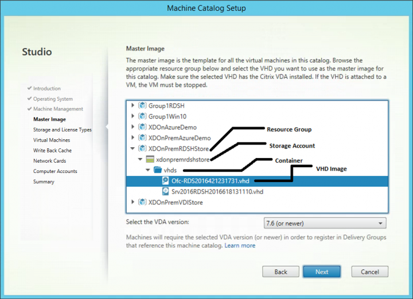
Task: Click the XDOnAzureDemo resource group icon
Action: [x=143, y=127]
